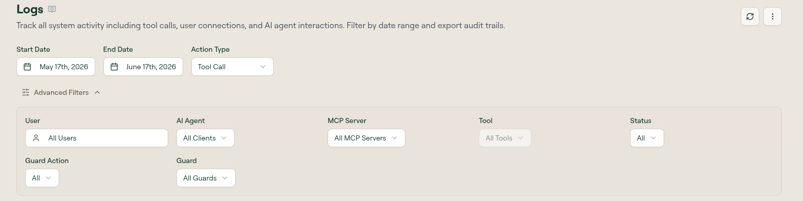Click the End Date label
The width and height of the screenshot is (803, 201).
[x=118, y=49]
